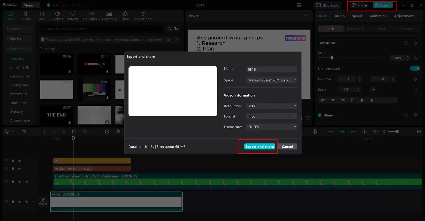Viewport: 425px width, 221px height.
Task: Select the Stickers panel icon
Action: (57, 15)
